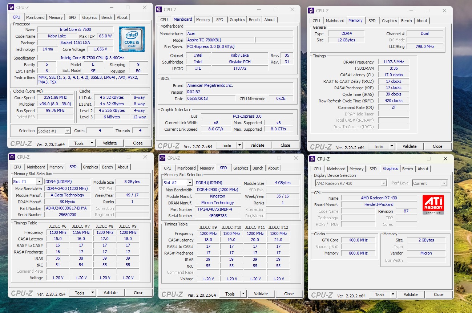Open the Tools dropdown arrow in the SPD Slot #2 window

click(x=243, y=294)
